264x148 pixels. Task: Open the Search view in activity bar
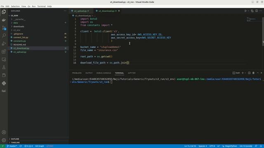[x=4, y=35]
